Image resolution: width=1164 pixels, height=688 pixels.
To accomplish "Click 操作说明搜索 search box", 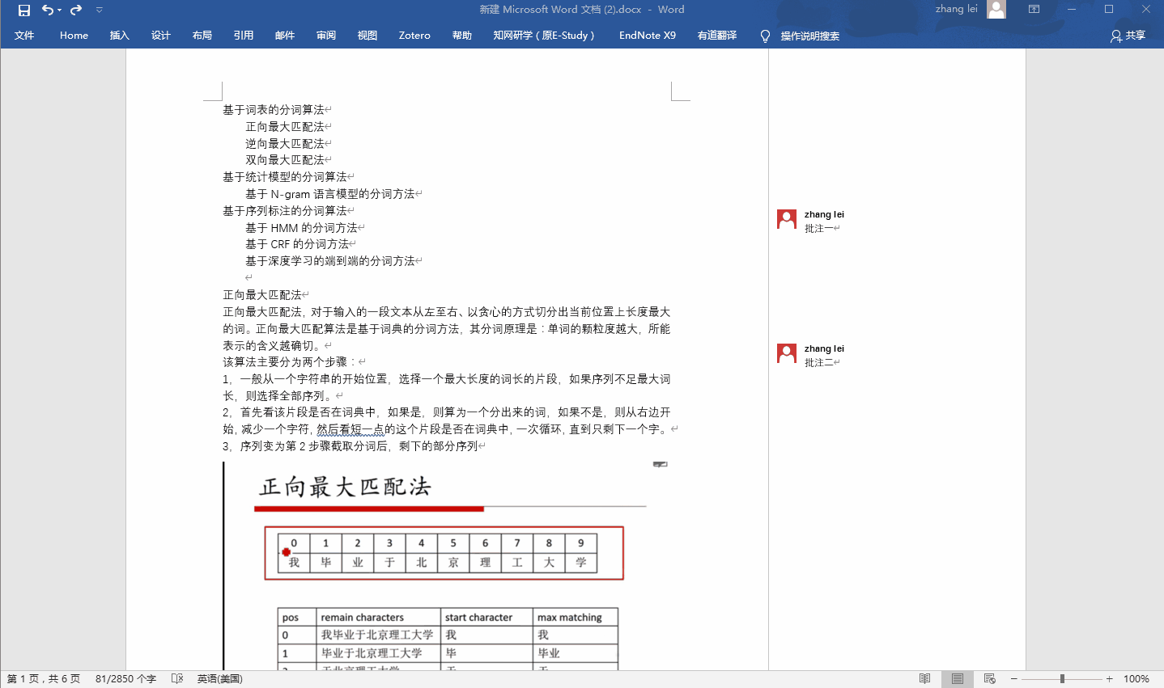I will [809, 36].
